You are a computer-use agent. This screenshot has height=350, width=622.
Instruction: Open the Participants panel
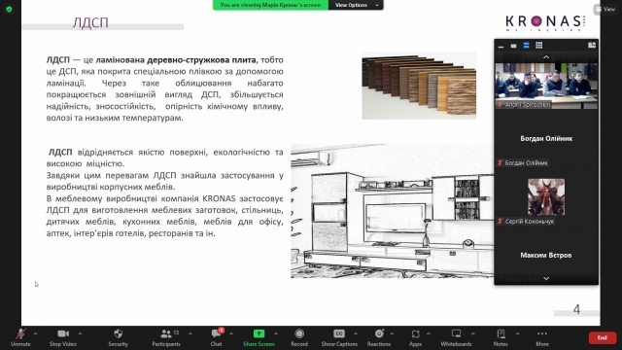tap(166, 337)
